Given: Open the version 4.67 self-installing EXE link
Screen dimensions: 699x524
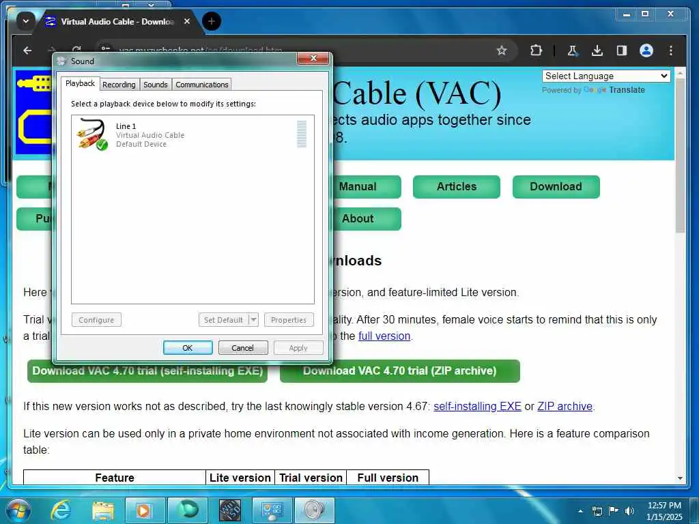Looking at the screenshot, I should tap(477, 407).
